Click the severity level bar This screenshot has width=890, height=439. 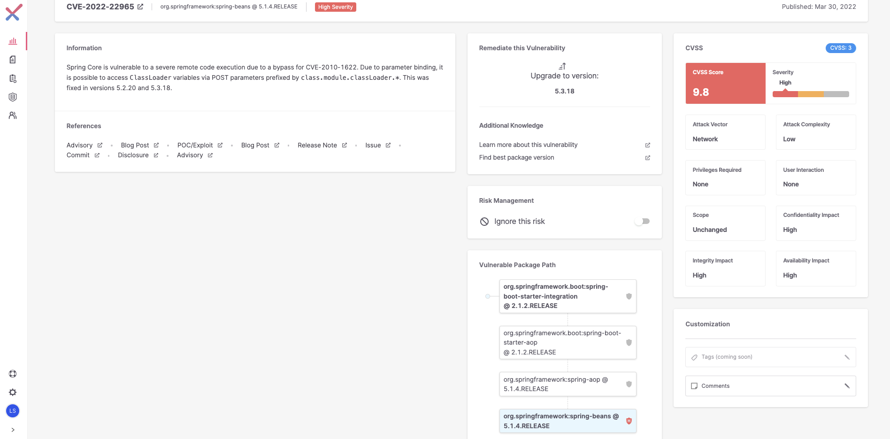[810, 94]
